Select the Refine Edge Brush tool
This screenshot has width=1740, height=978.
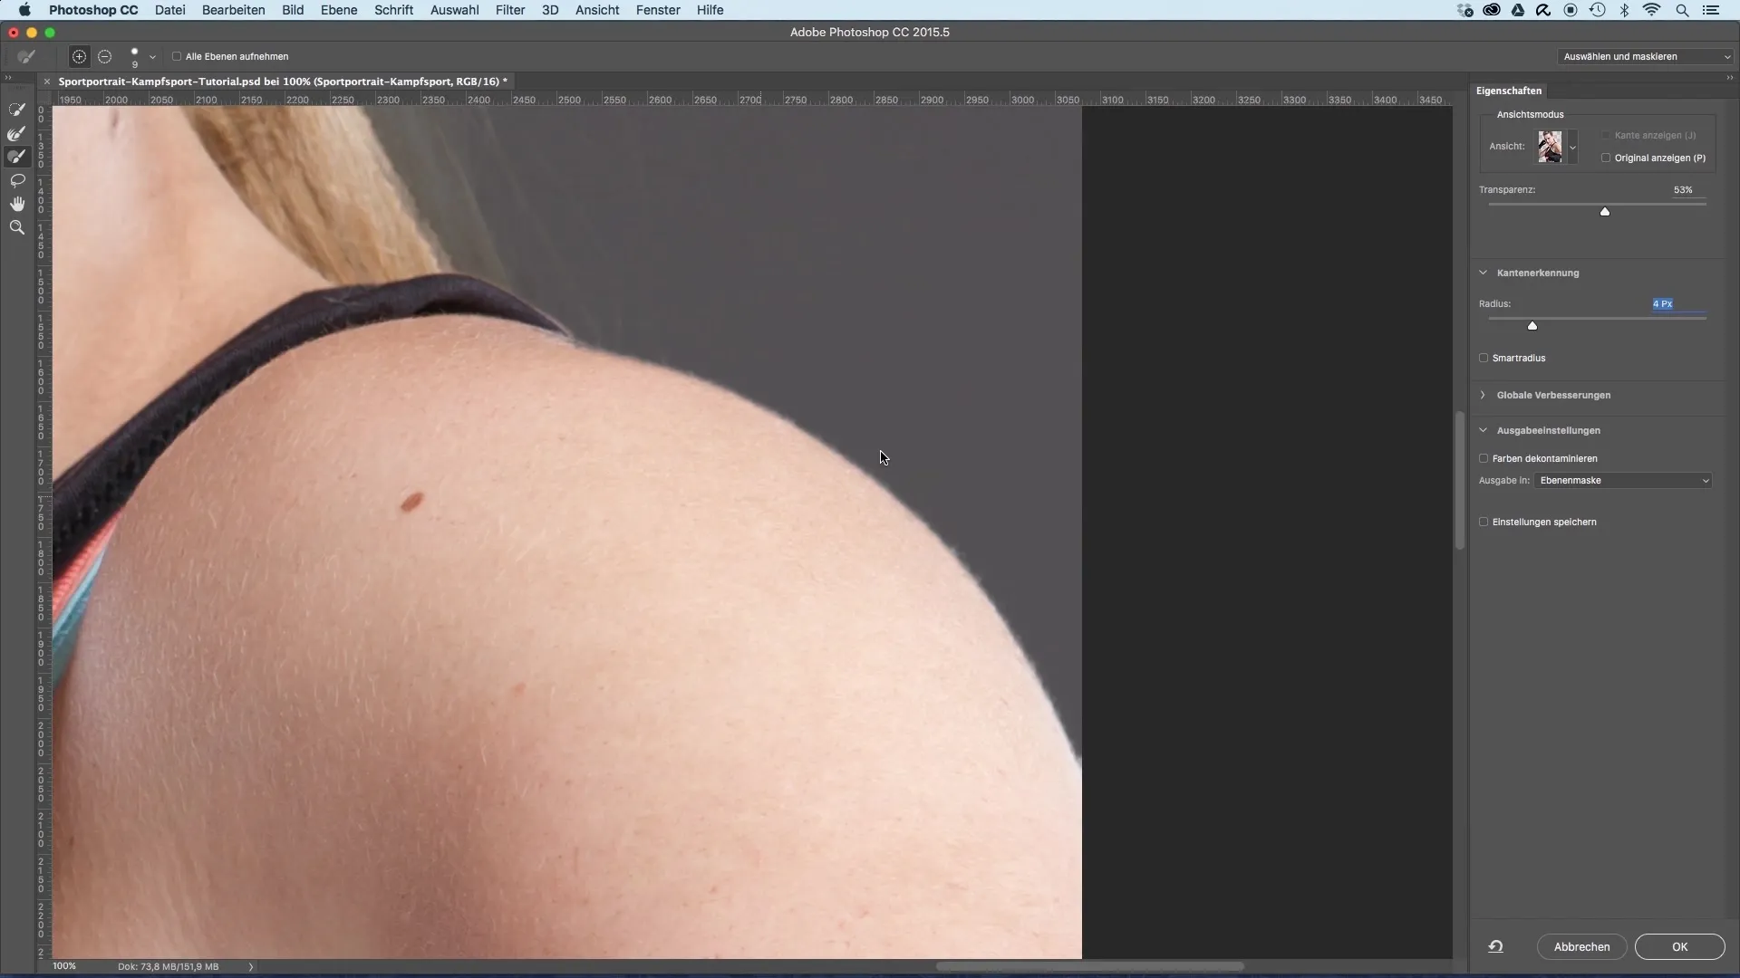tap(16, 133)
